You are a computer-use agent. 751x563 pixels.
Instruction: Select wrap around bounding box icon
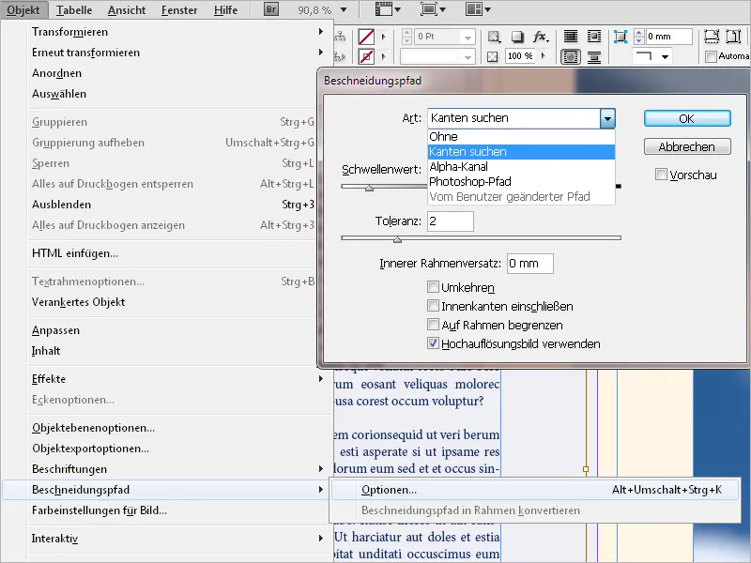[594, 37]
